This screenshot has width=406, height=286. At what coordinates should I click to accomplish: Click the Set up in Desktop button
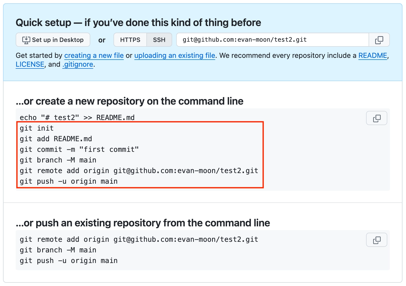coord(53,40)
